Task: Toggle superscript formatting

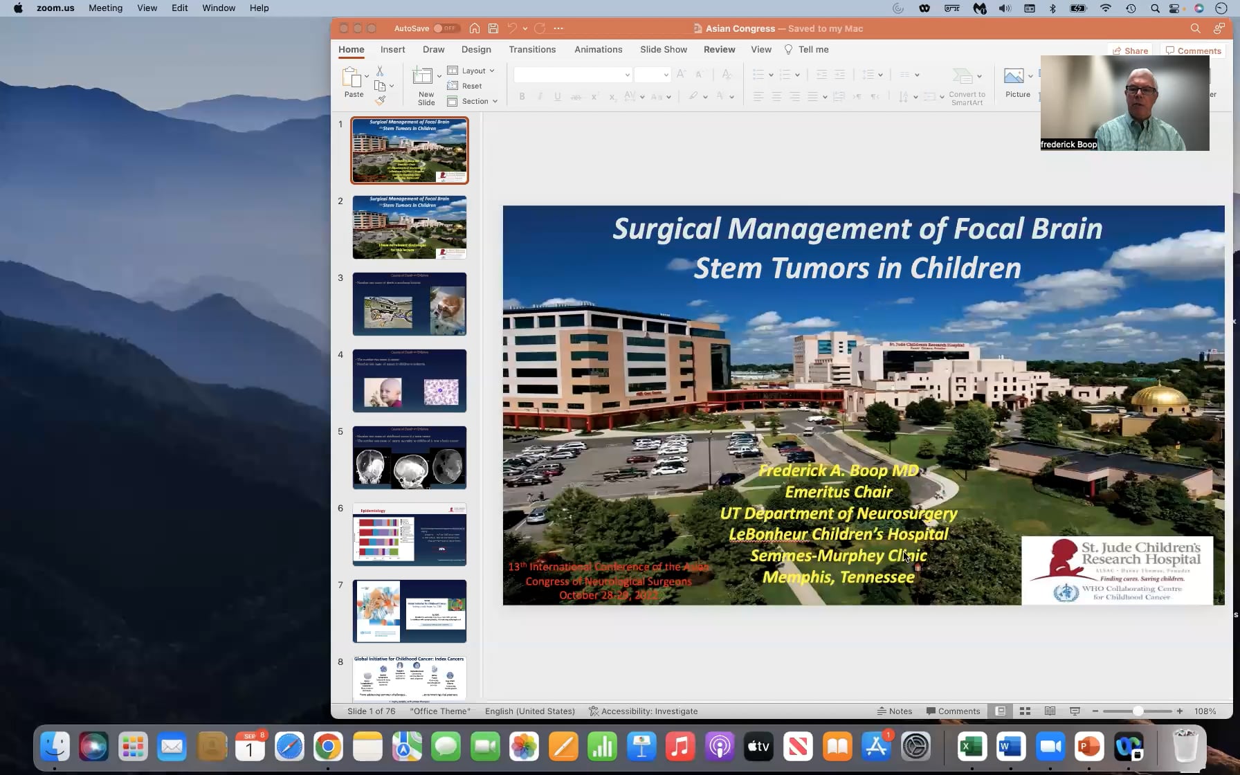Action: (594, 96)
